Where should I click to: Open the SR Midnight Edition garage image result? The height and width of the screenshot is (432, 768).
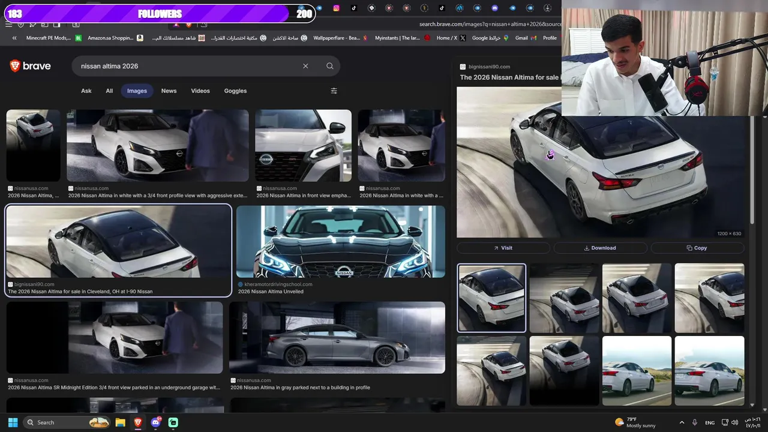point(115,337)
